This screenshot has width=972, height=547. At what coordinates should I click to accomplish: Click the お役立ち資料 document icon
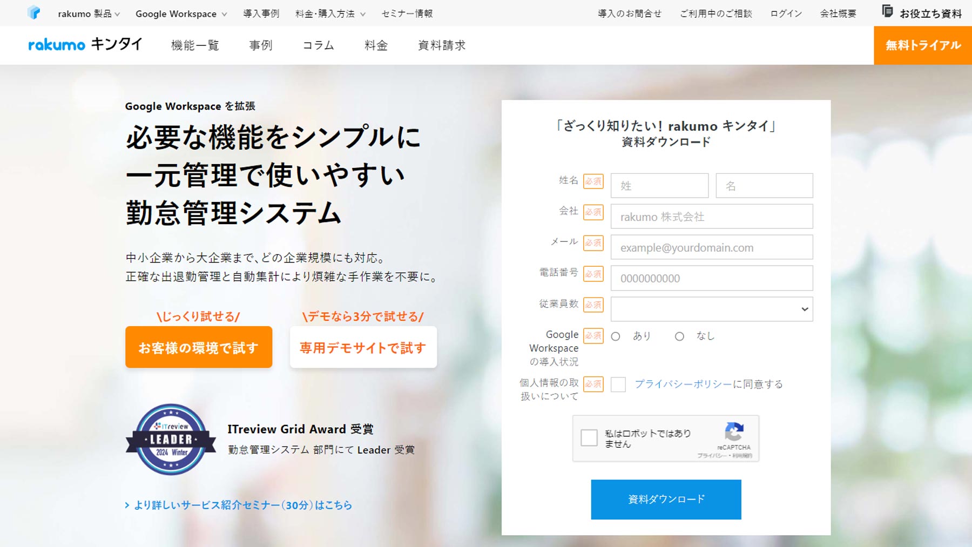(887, 11)
